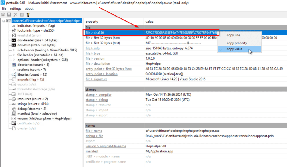This screenshot has width=287, height=167.
Task: Collapse the root hophelper.exe tree node
Action: [x=3, y=21]
